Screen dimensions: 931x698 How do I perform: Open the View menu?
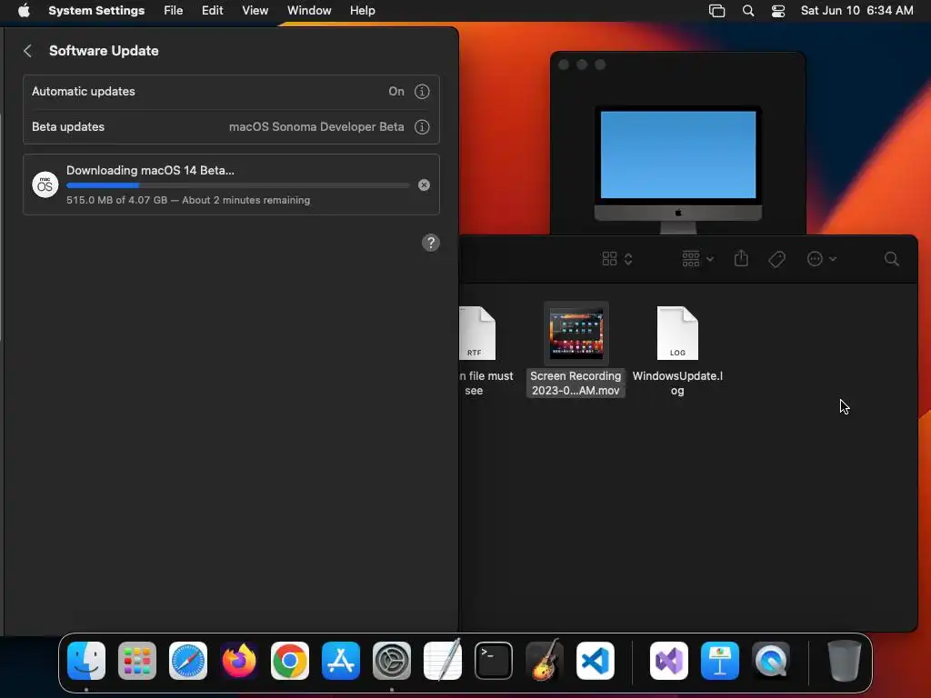pos(255,11)
